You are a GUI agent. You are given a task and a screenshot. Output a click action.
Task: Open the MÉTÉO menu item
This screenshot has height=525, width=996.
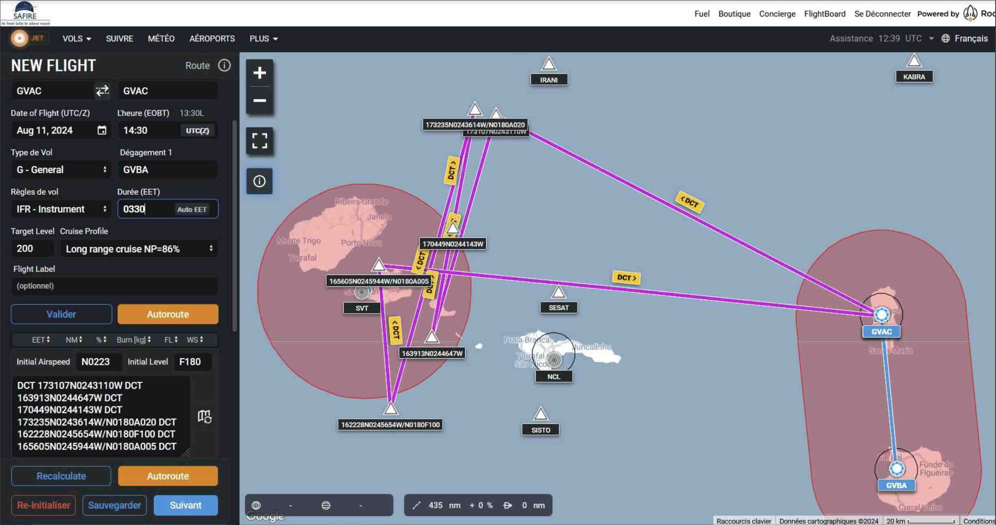click(x=161, y=39)
